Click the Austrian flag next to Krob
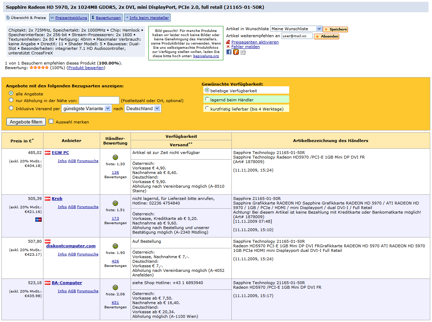Image resolution: width=432 pixels, height=322 pixels. click(48, 199)
